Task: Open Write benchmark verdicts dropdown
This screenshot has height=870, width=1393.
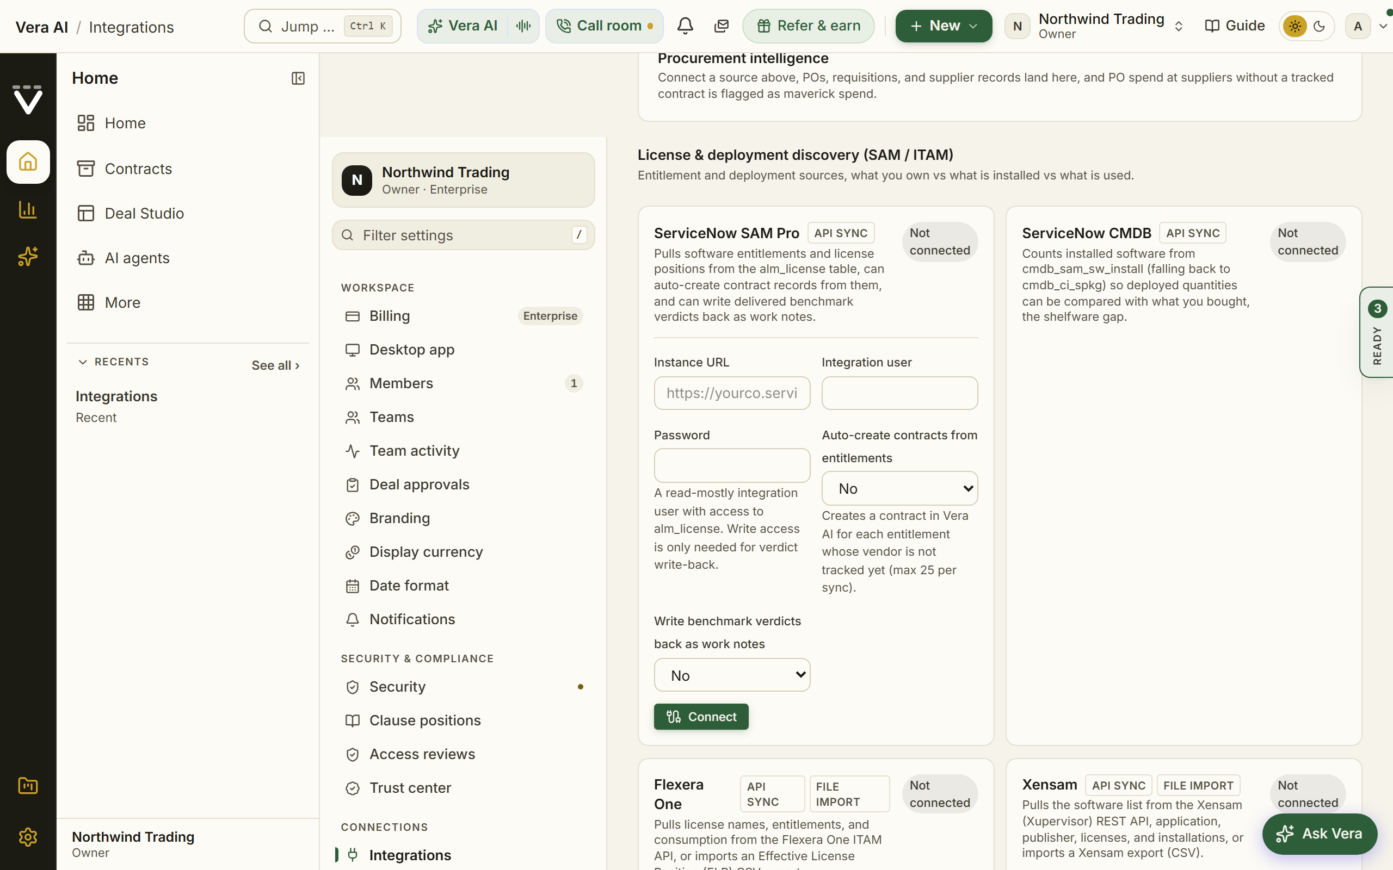Action: pos(732,675)
